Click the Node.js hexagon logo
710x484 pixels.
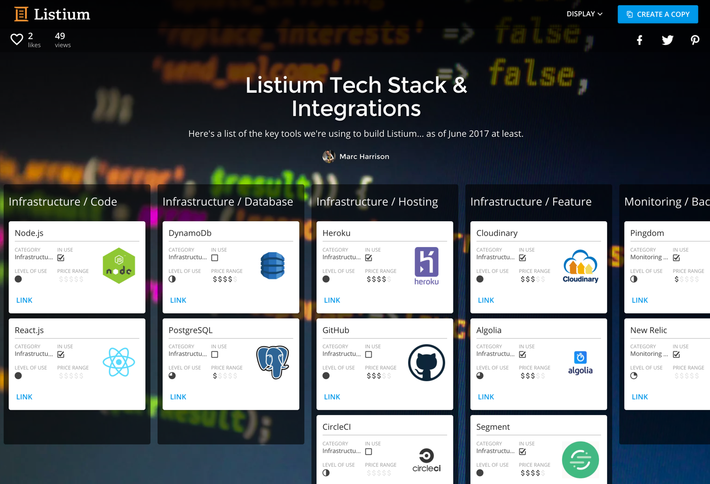[119, 265]
